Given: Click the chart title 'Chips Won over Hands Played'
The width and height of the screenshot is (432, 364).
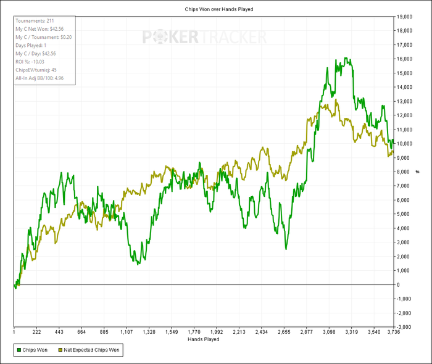Looking at the screenshot, I should click(219, 9).
